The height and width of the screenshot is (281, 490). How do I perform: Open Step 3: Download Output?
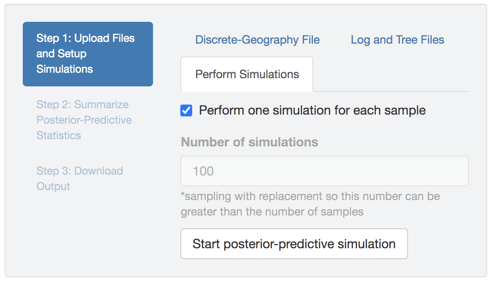pos(80,179)
